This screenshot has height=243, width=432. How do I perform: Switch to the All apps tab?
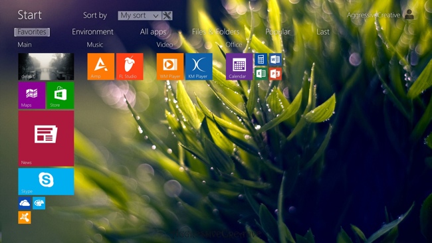pos(153,32)
